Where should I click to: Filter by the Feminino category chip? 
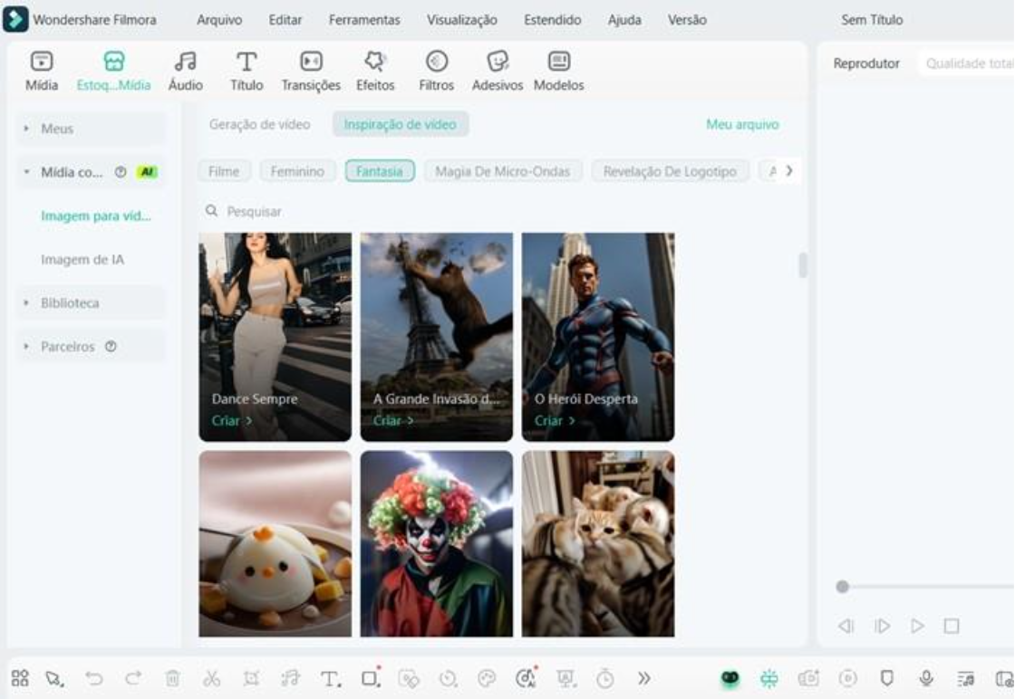tap(297, 171)
